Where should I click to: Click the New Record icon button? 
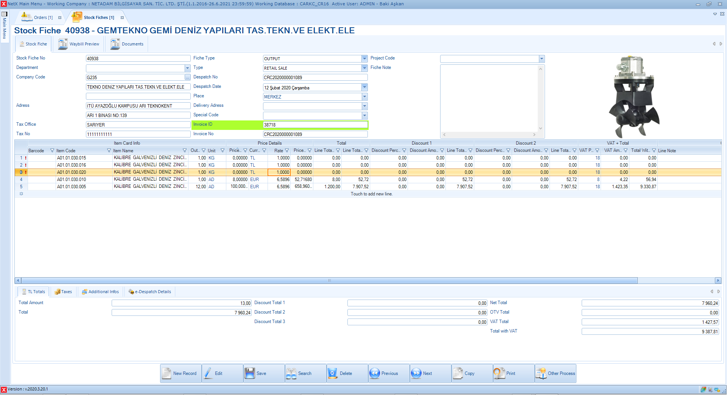[167, 373]
